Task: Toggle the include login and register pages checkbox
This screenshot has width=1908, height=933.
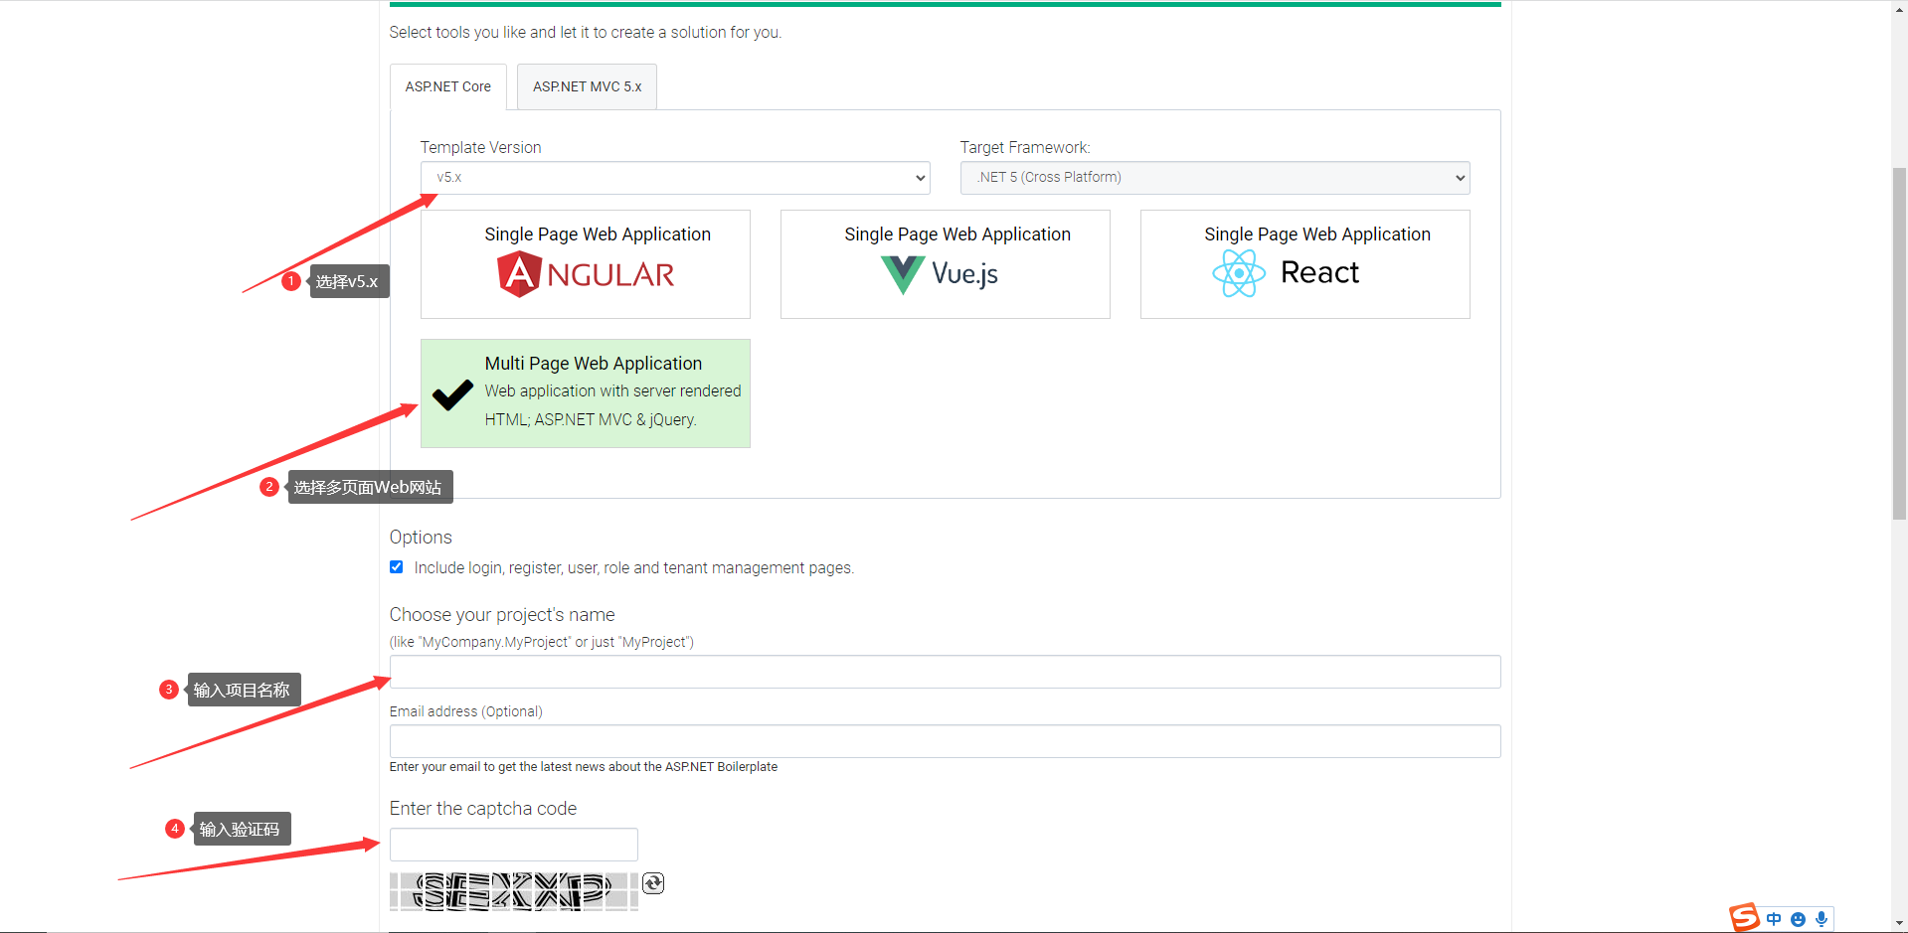Action: [x=397, y=567]
